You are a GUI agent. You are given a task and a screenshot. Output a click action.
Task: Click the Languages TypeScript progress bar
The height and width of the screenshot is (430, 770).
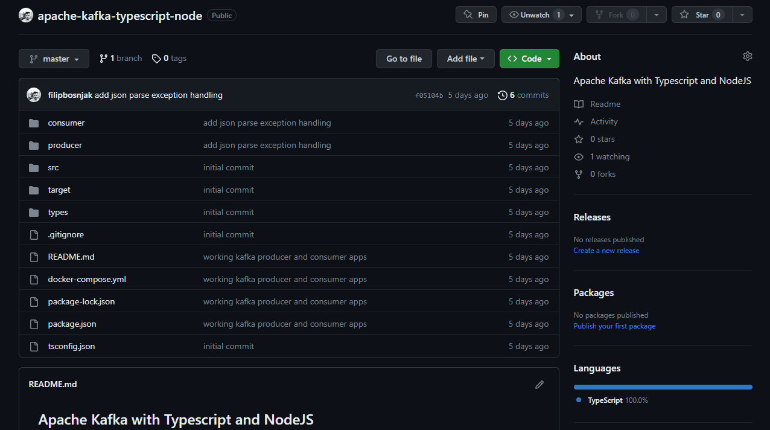tap(663, 387)
